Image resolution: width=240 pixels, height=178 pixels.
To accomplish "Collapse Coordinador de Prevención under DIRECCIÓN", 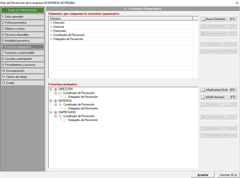I will 55,93.
